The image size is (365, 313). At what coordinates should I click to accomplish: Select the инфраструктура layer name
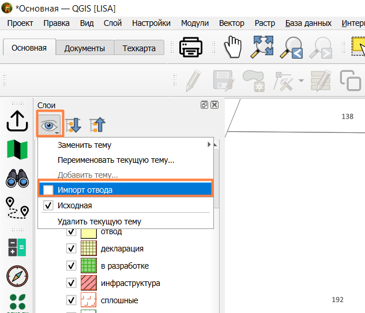click(130, 283)
